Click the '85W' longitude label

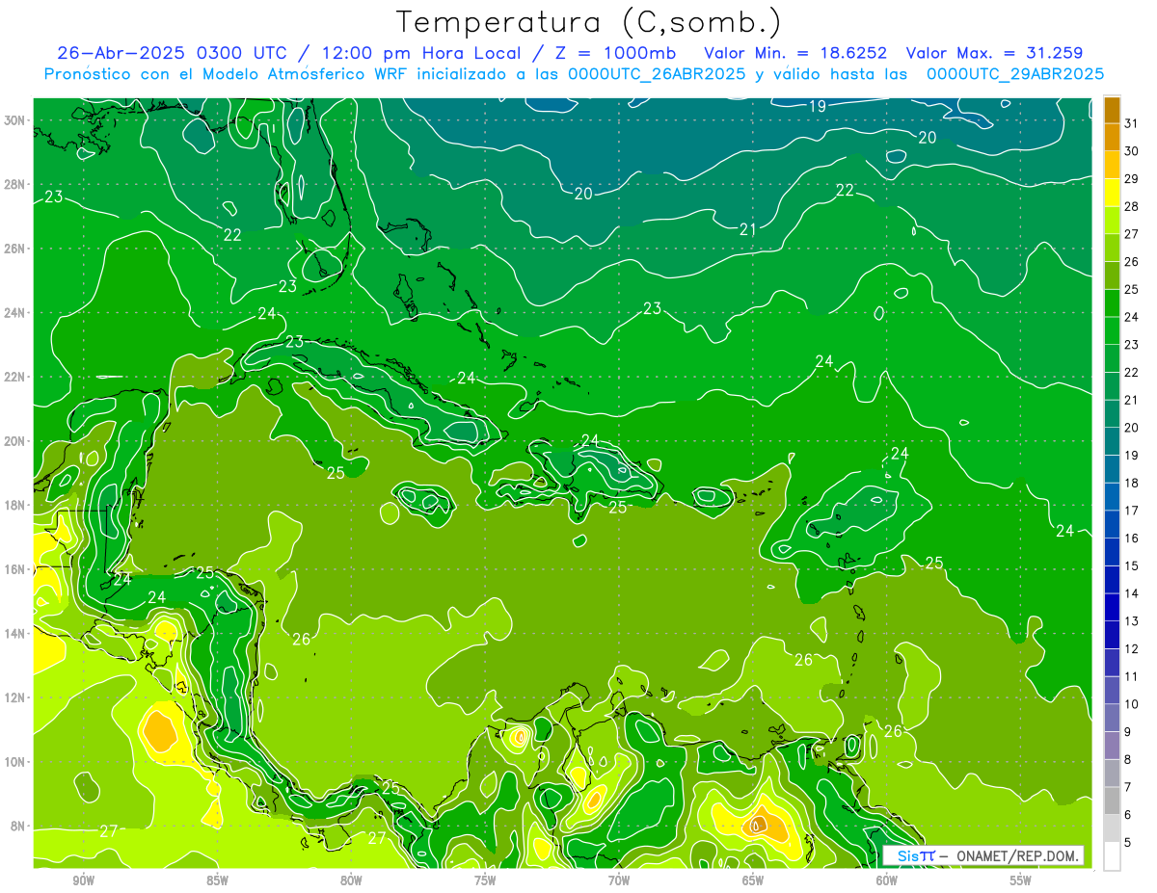point(217,880)
